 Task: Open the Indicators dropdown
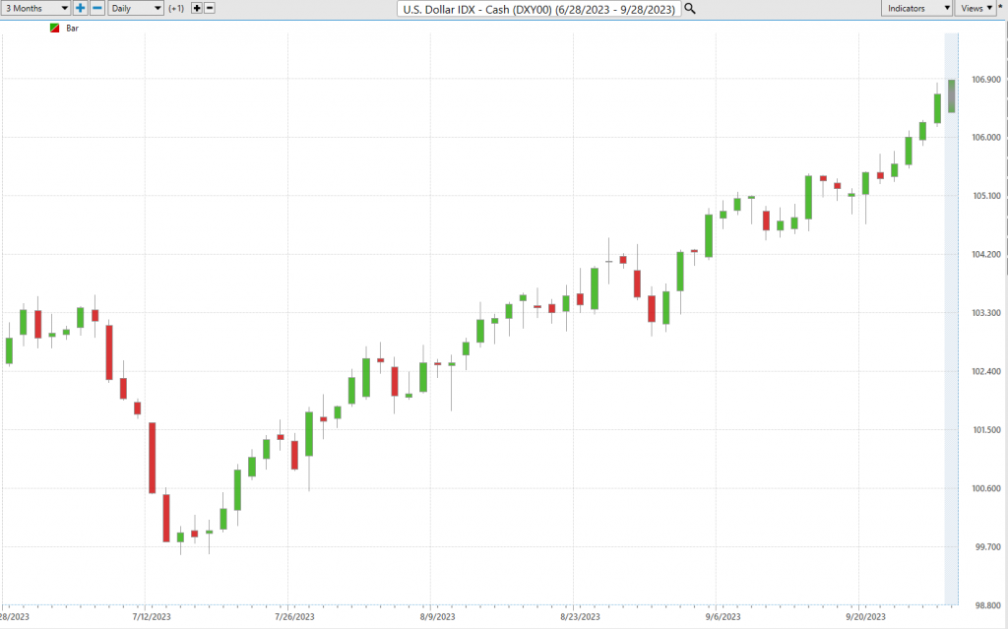[916, 8]
